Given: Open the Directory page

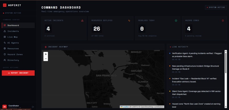Looking at the screenshot, I should pyautogui.click(x=18, y=60).
